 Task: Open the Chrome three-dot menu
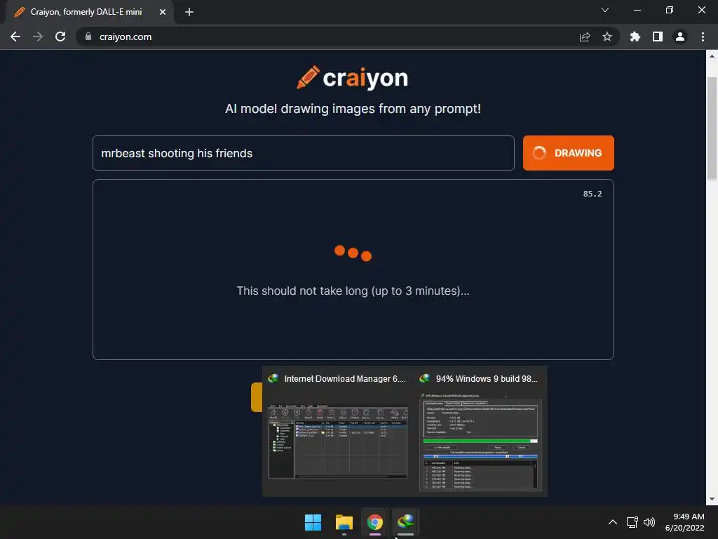[703, 36]
